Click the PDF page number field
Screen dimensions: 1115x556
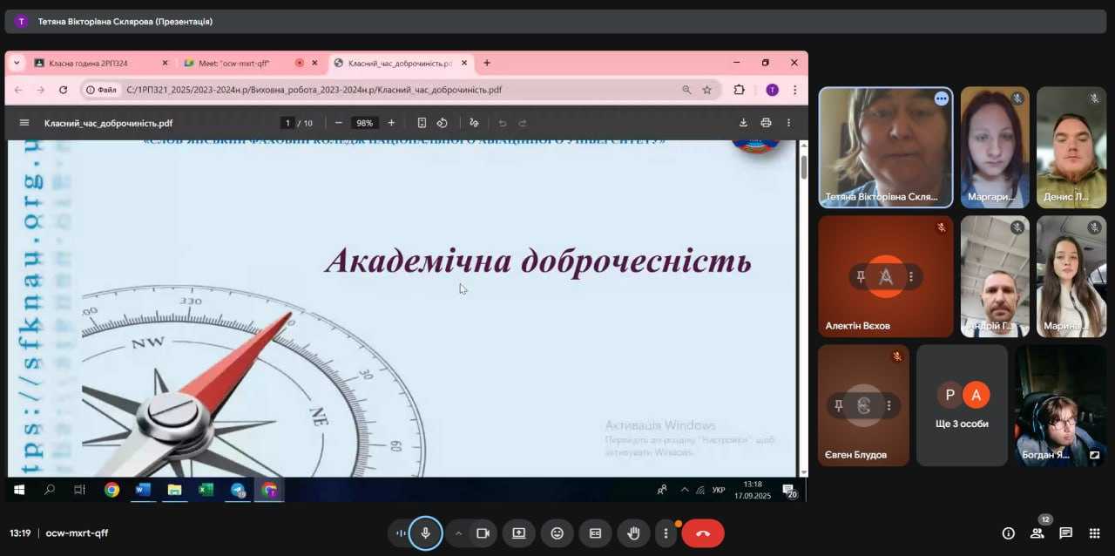287,123
